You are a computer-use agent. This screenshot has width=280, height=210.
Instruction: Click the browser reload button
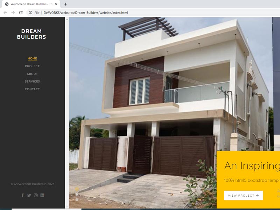tap(21, 13)
